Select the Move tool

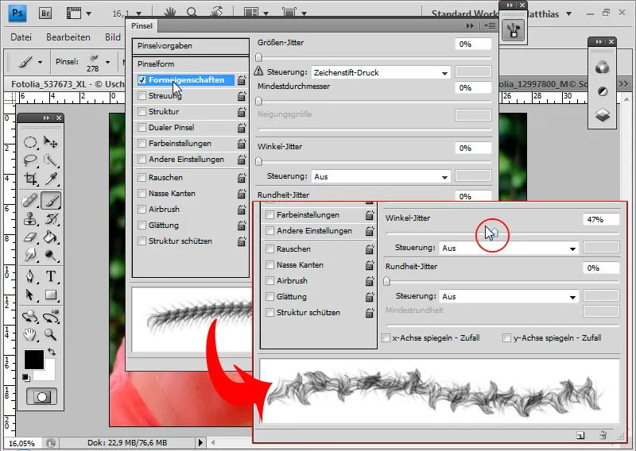point(51,142)
